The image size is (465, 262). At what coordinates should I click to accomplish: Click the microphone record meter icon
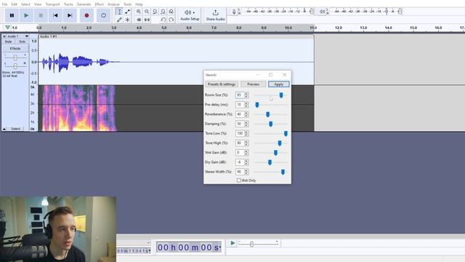click(234, 12)
